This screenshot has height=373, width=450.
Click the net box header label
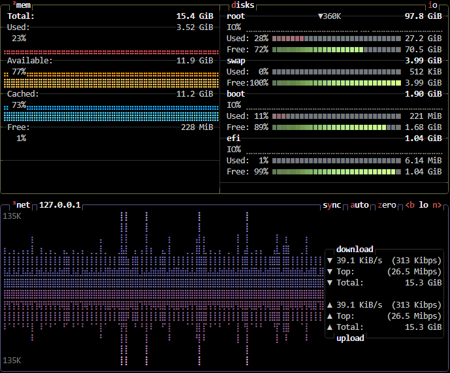(22, 205)
